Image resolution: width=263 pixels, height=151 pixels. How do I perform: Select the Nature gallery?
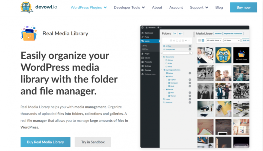click(x=170, y=73)
